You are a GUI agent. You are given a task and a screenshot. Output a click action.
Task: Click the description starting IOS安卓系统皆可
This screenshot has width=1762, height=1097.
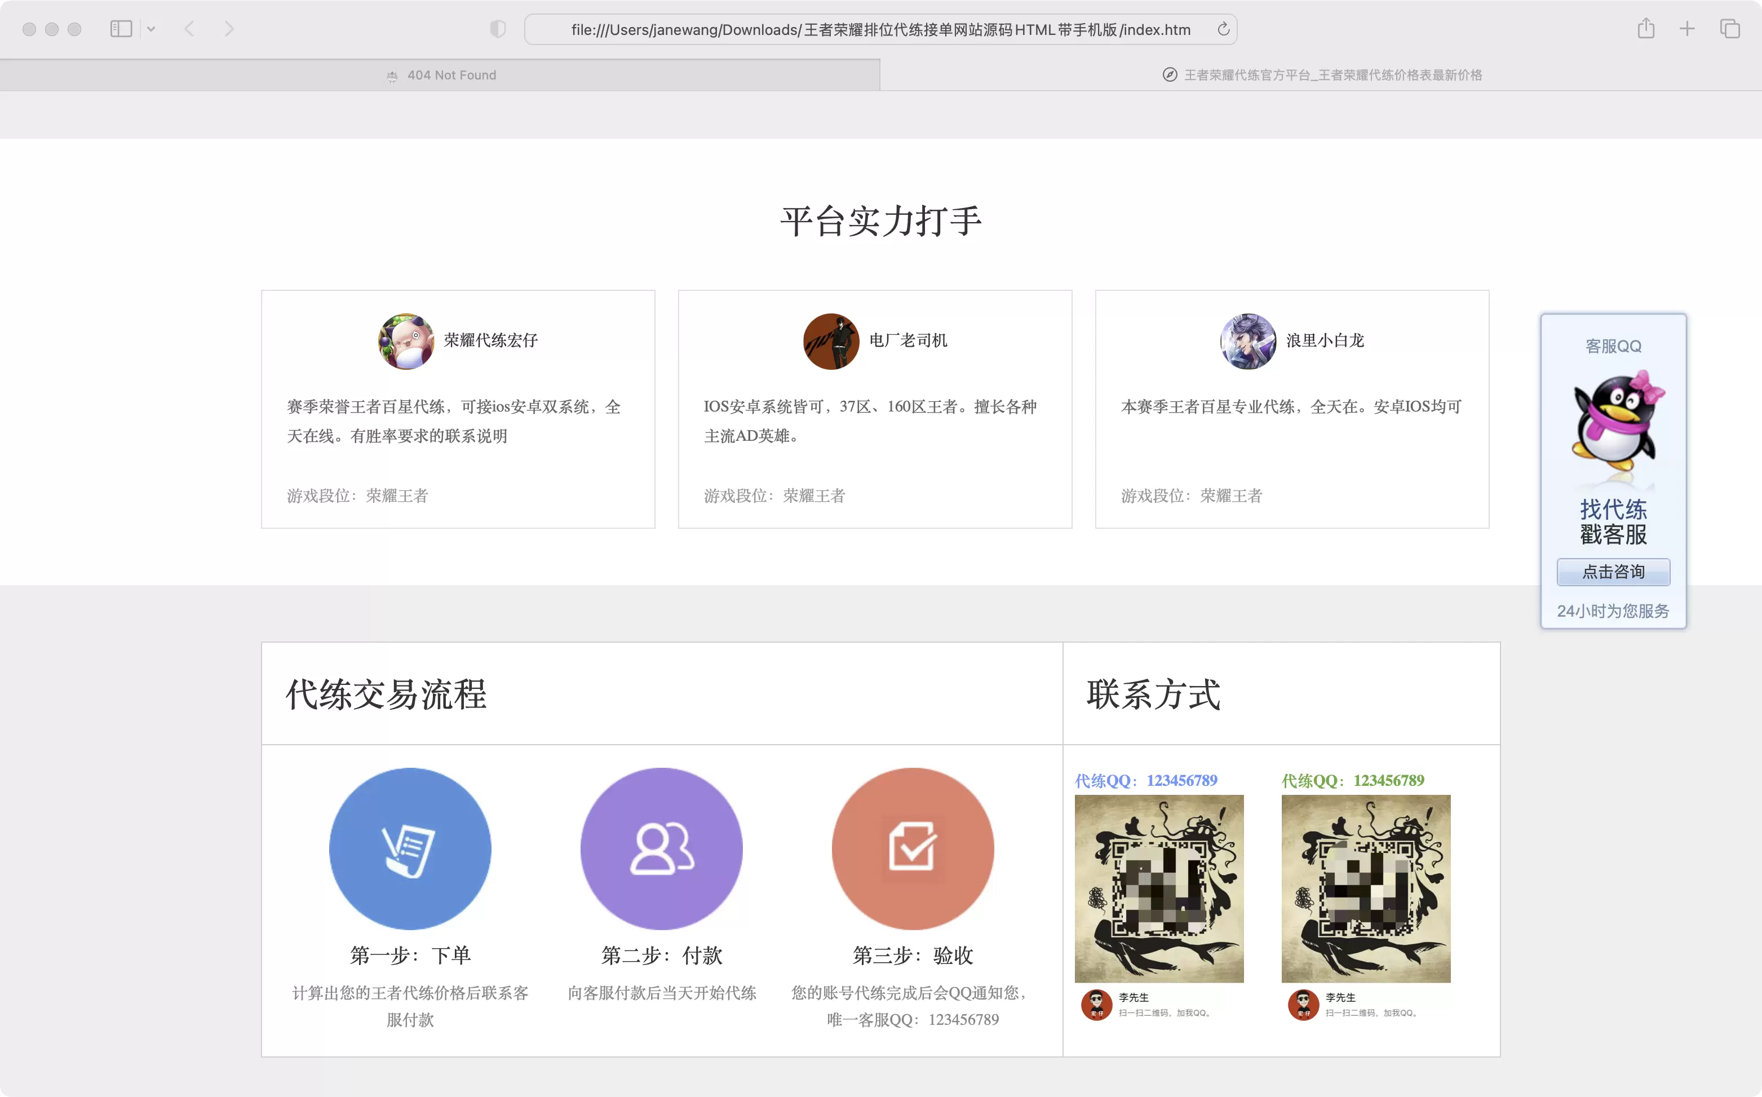870,421
